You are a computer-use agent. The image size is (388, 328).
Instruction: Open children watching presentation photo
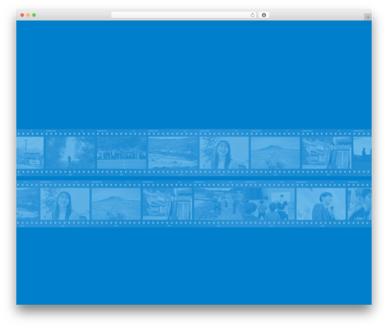[x=270, y=204]
